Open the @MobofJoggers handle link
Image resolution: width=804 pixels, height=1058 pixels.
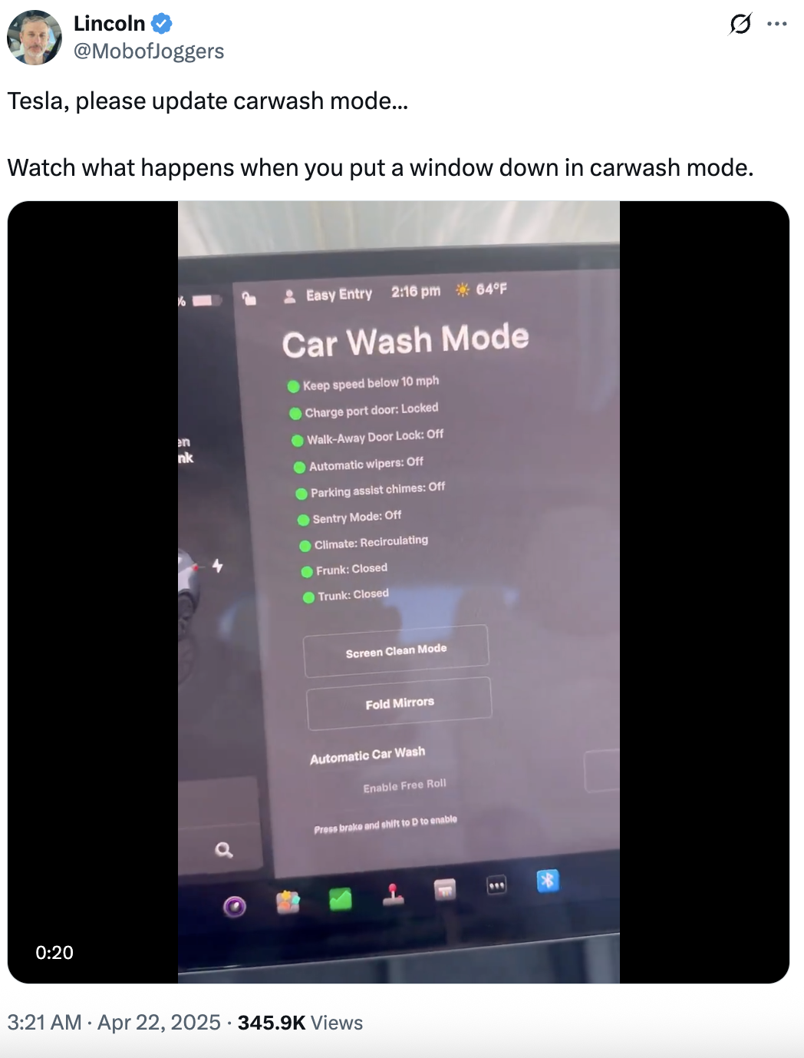pos(149,51)
